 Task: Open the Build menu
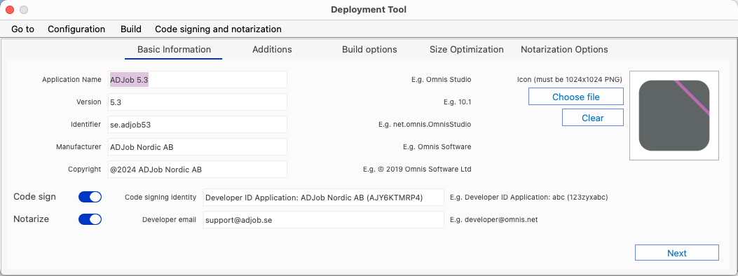(131, 29)
